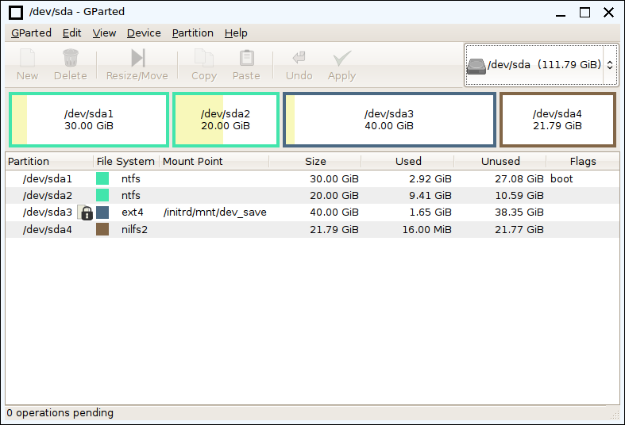Sort by the Mount Point column header
The width and height of the screenshot is (625, 425).
[214, 161]
